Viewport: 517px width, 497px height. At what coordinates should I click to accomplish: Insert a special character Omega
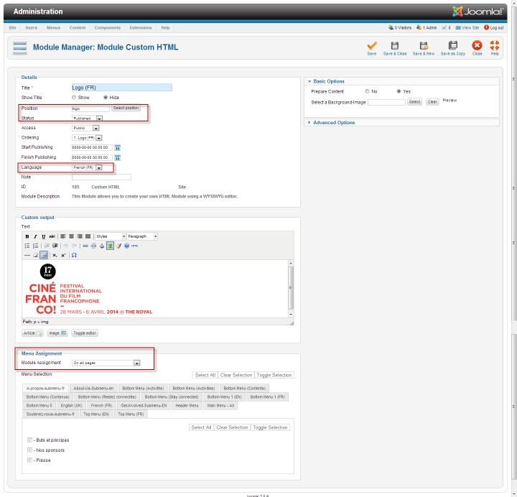(74, 255)
